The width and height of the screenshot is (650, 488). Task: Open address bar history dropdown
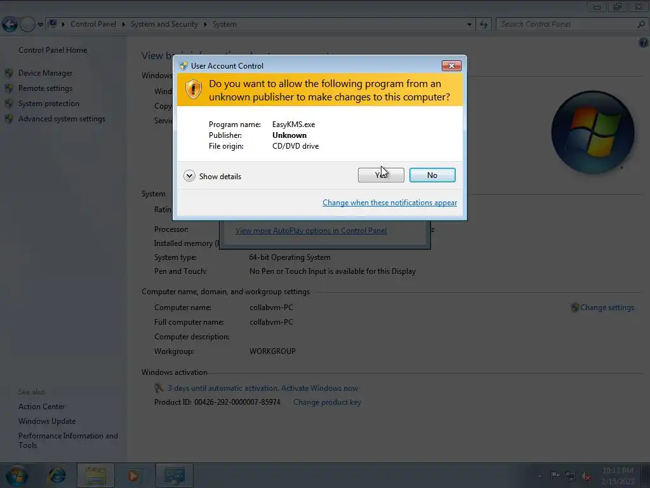tap(469, 25)
